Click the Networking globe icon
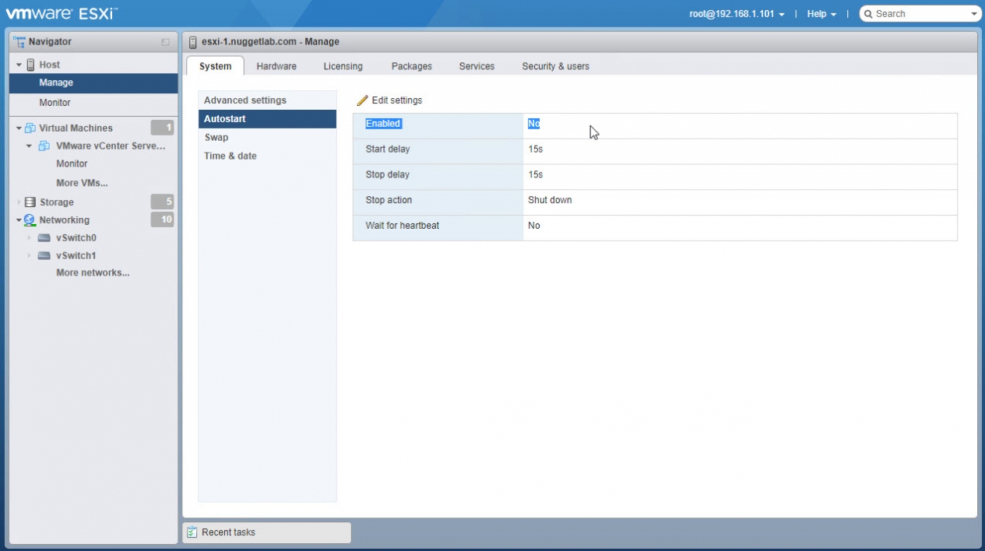This screenshot has width=985, height=551. tap(30, 220)
